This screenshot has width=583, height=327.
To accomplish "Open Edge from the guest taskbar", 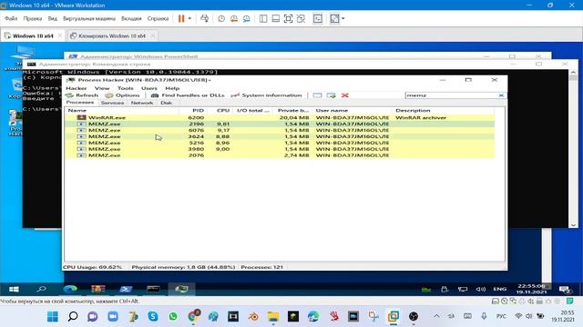I will [x=70, y=289].
